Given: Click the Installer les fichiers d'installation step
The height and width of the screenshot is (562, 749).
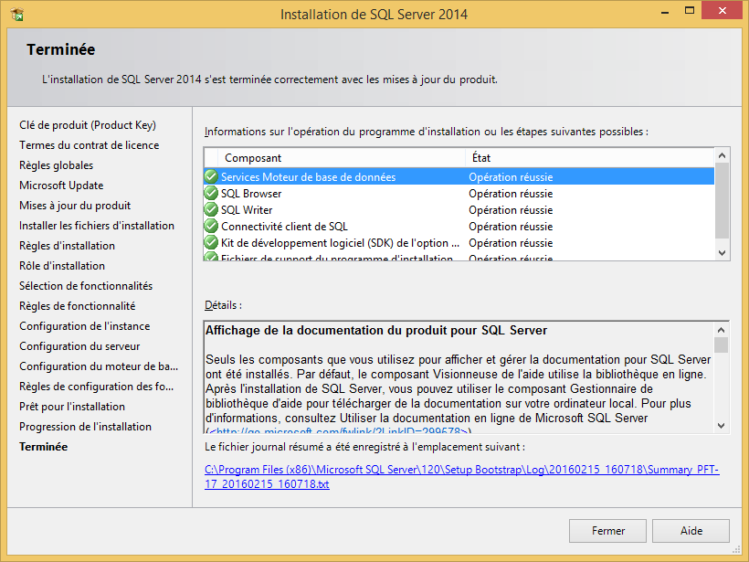Looking at the screenshot, I should point(97,225).
